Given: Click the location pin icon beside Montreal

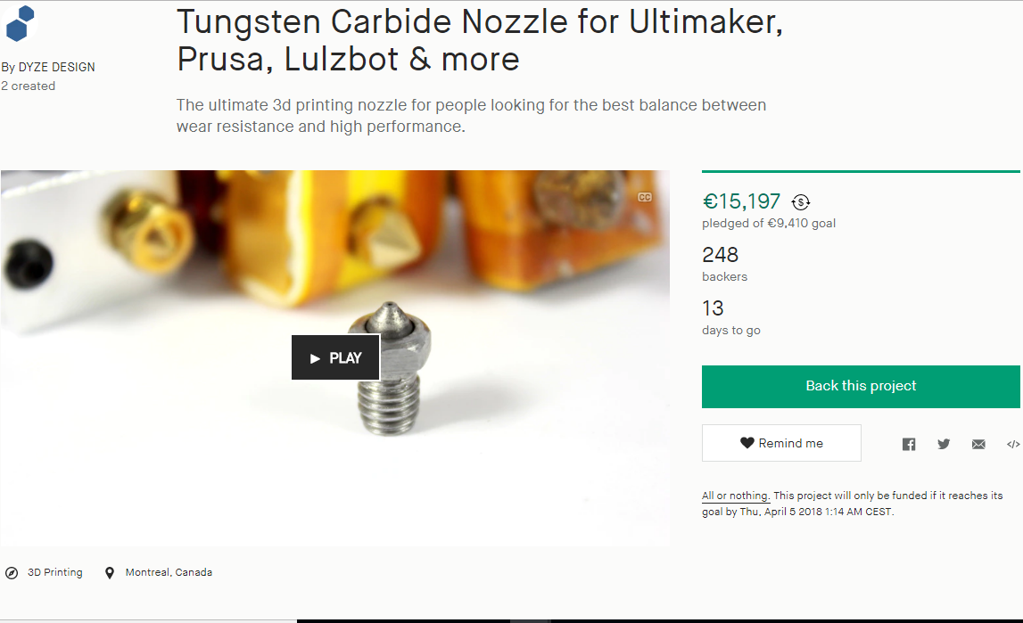Looking at the screenshot, I should (x=110, y=573).
